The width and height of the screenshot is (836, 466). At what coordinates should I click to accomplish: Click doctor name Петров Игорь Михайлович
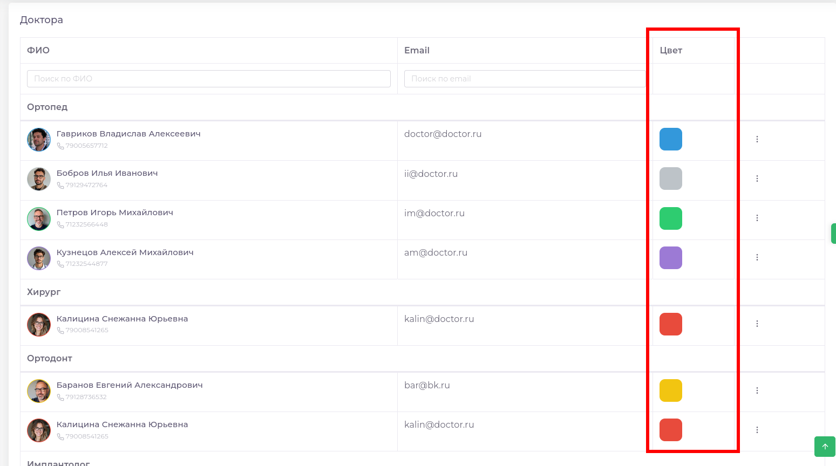coord(115,213)
